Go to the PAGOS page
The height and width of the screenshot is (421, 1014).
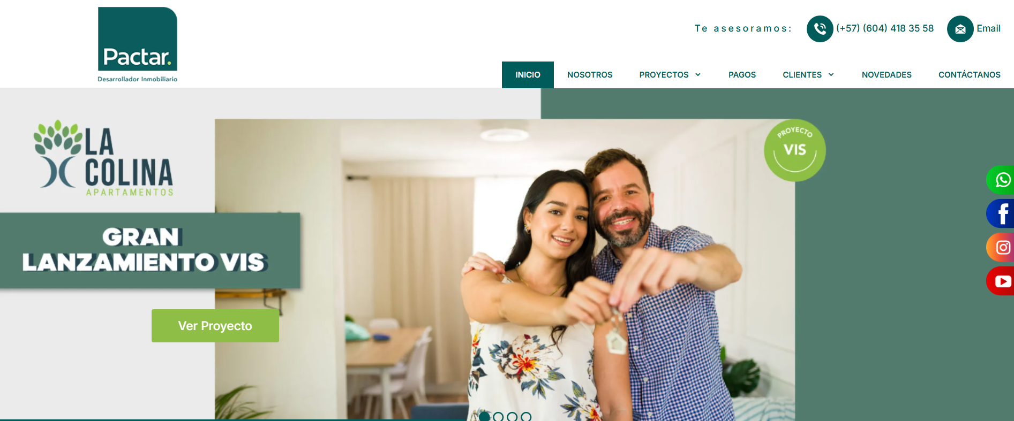click(742, 75)
